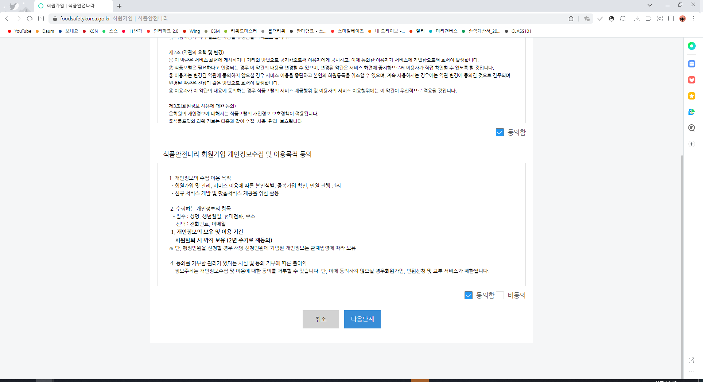Toggle the side panel split icon
The height and width of the screenshot is (382, 703).
pyautogui.click(x=671, y=19)
